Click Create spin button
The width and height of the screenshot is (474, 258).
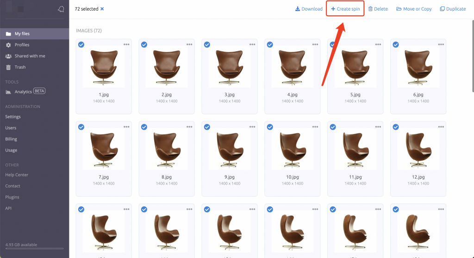pos(345,9)
